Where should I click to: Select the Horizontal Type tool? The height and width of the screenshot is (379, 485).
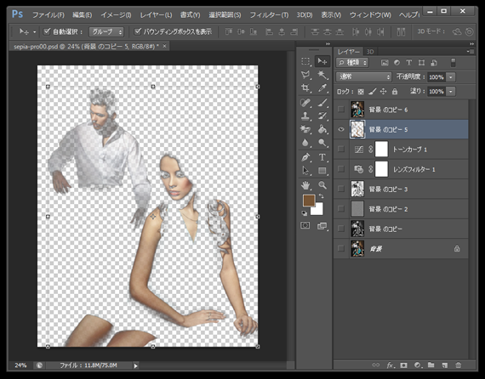322,157
